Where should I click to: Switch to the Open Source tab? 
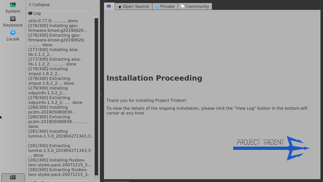point(133,6)
